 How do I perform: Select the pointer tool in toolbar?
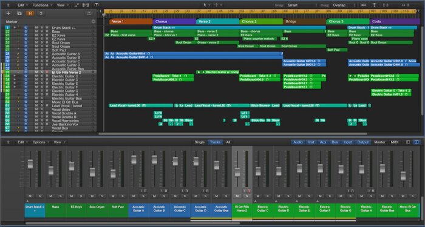point(205,5)
